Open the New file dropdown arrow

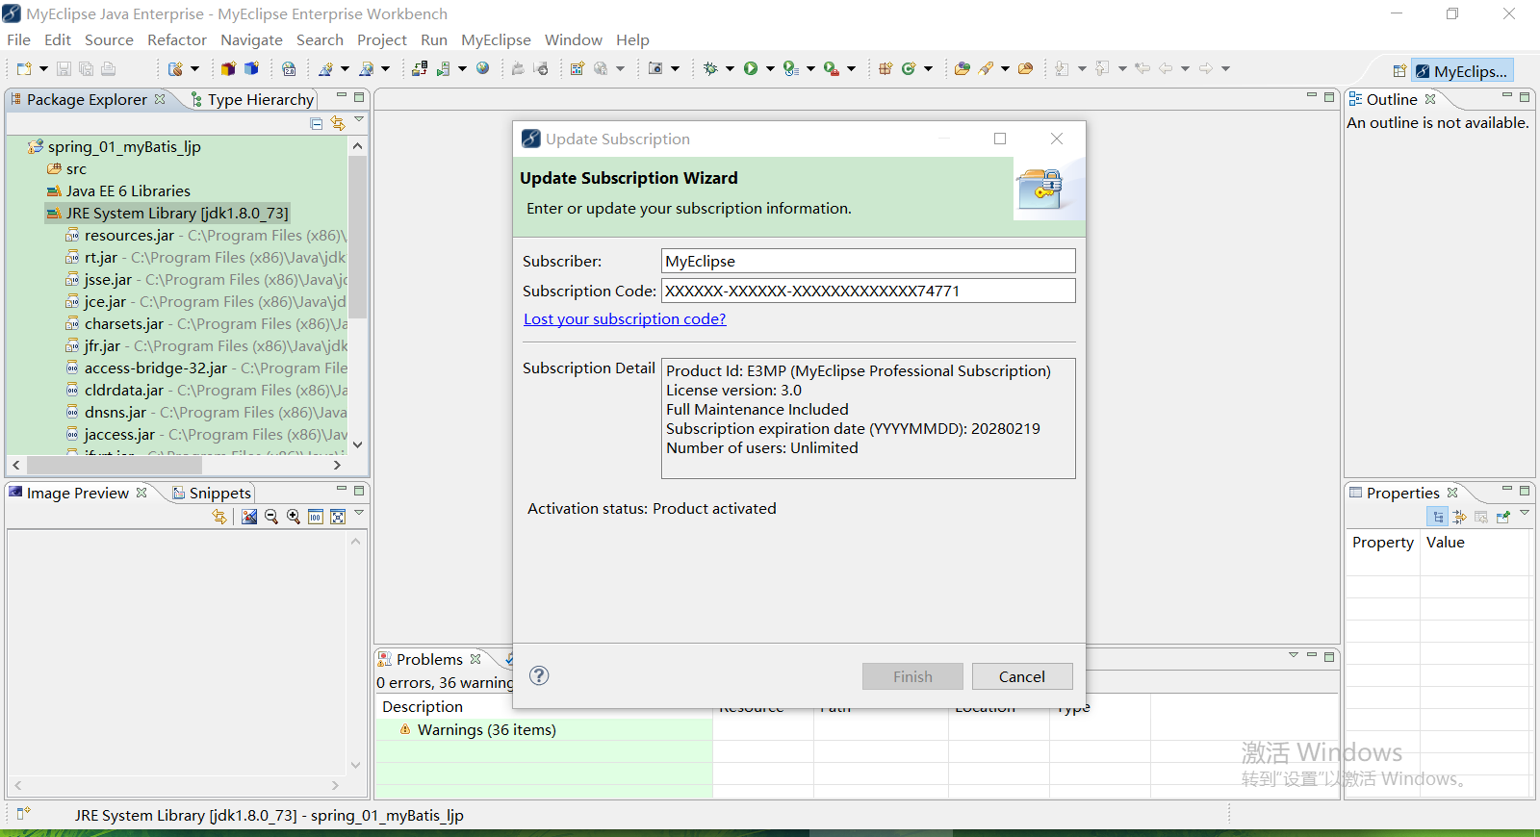43,68
